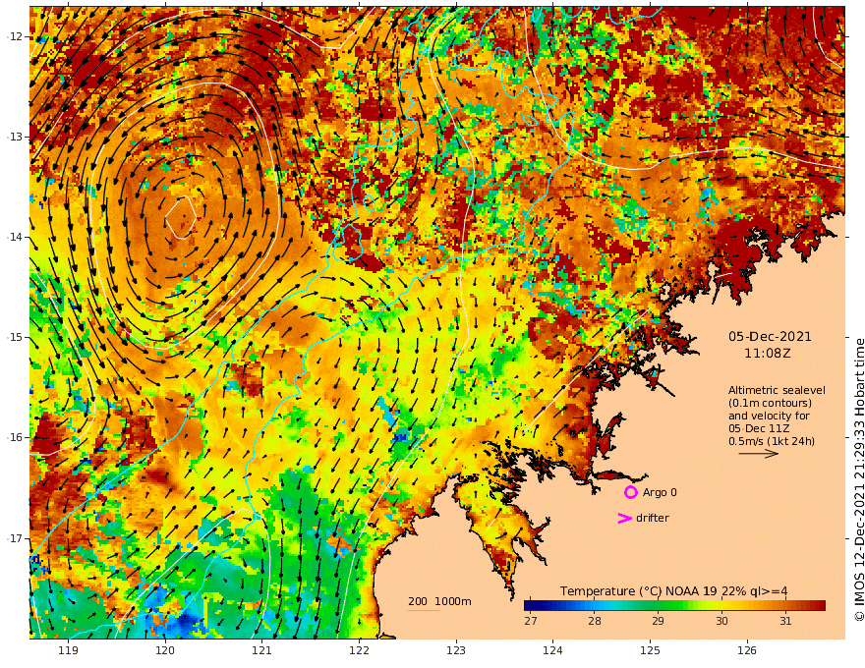This screenshot has height=668, width=865.
Task: Click the 'and velocity for' legend line
Action: [x=769, y=416]
